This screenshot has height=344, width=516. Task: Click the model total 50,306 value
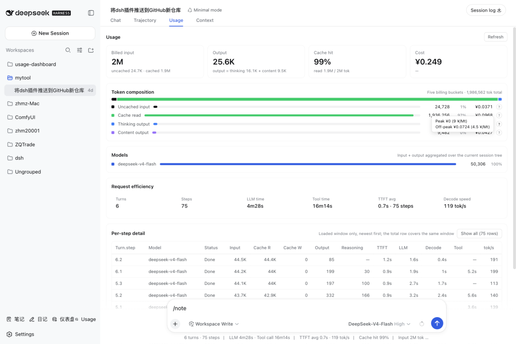(x=478, y=164)
